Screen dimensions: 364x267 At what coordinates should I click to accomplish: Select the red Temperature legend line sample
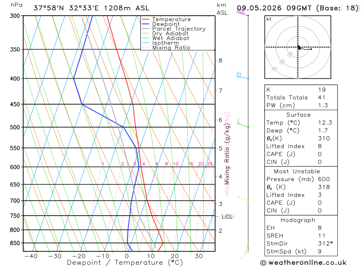point(146,19)
